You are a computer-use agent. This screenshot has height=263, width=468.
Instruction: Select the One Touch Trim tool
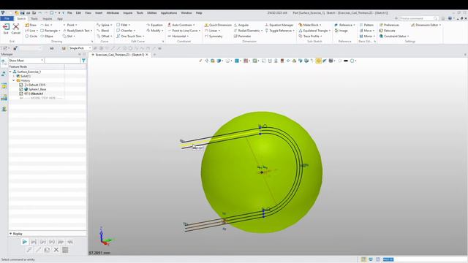point(129,36)
